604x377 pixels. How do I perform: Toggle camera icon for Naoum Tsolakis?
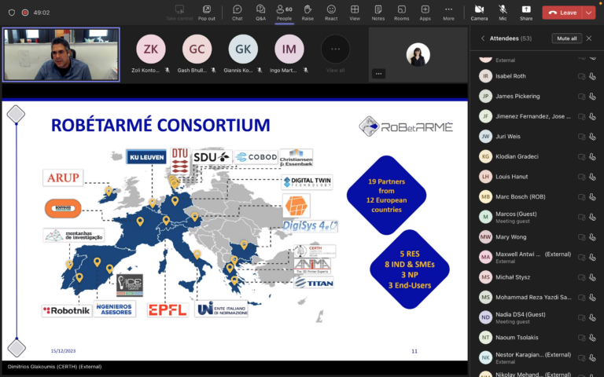(581, 338)
